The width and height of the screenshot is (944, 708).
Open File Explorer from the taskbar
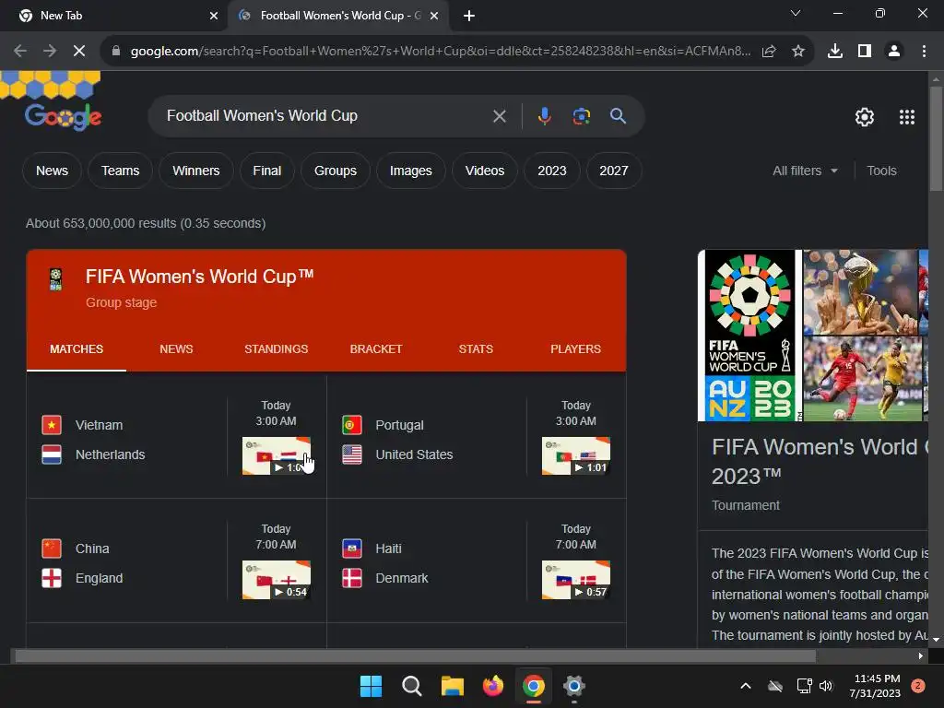pyautogui.click(x=452, y=686)
